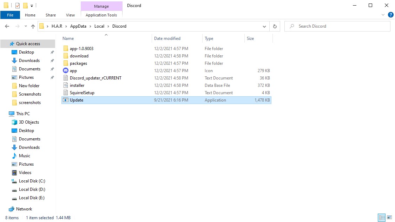Navigate to H.A.R in the breadcrumb
395x222 pixels.
(57, 26)
